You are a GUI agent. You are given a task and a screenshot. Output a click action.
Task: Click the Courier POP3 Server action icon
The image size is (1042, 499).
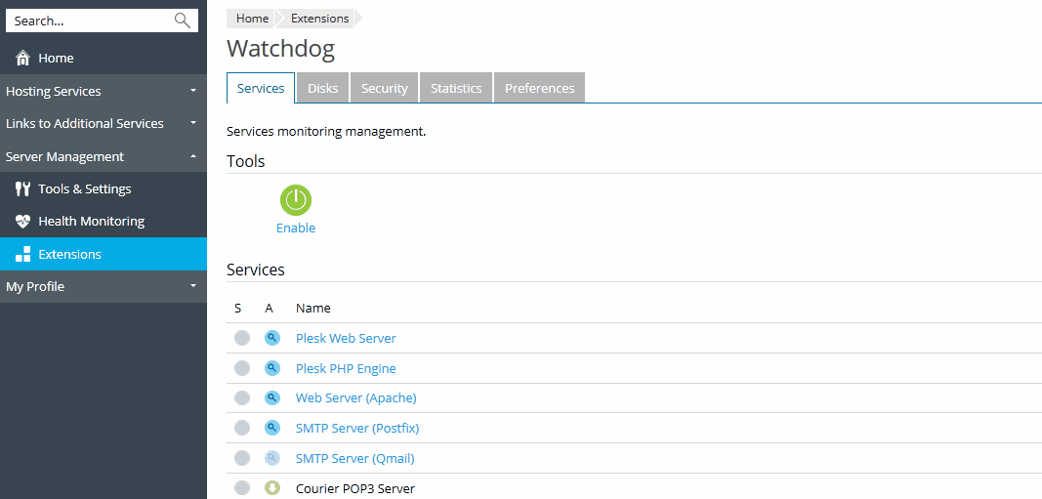[272, 488]
